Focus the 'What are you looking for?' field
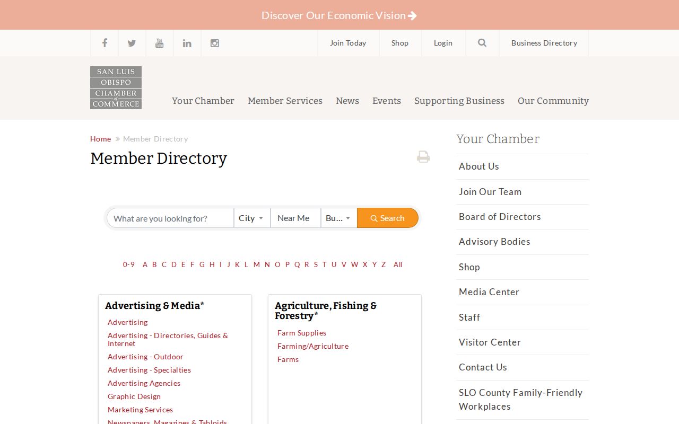The width and height of the screenshot is (679, 424). pyautogui.click(x=170, y=218)
